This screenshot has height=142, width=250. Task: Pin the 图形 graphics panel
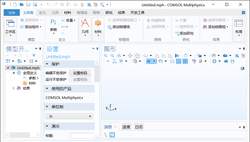click(244, 49)
